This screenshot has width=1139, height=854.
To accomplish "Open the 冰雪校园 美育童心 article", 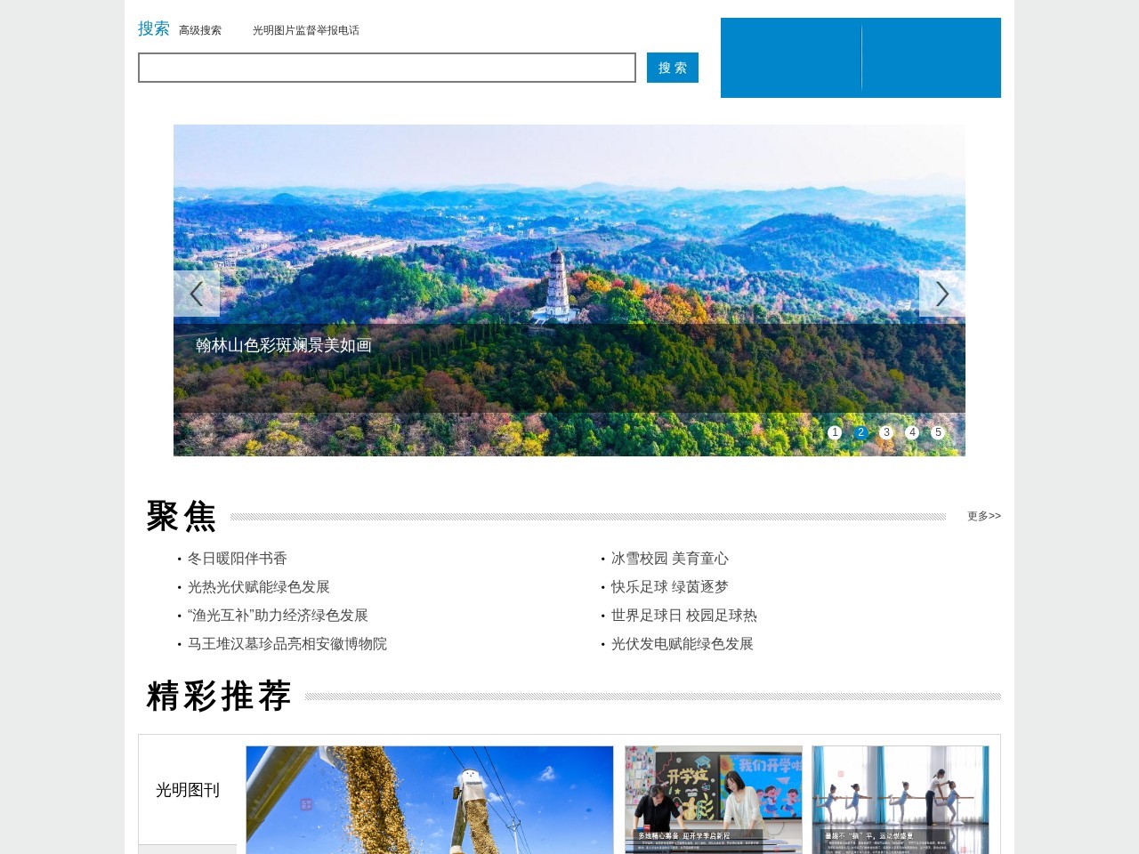I will point(668,559).
